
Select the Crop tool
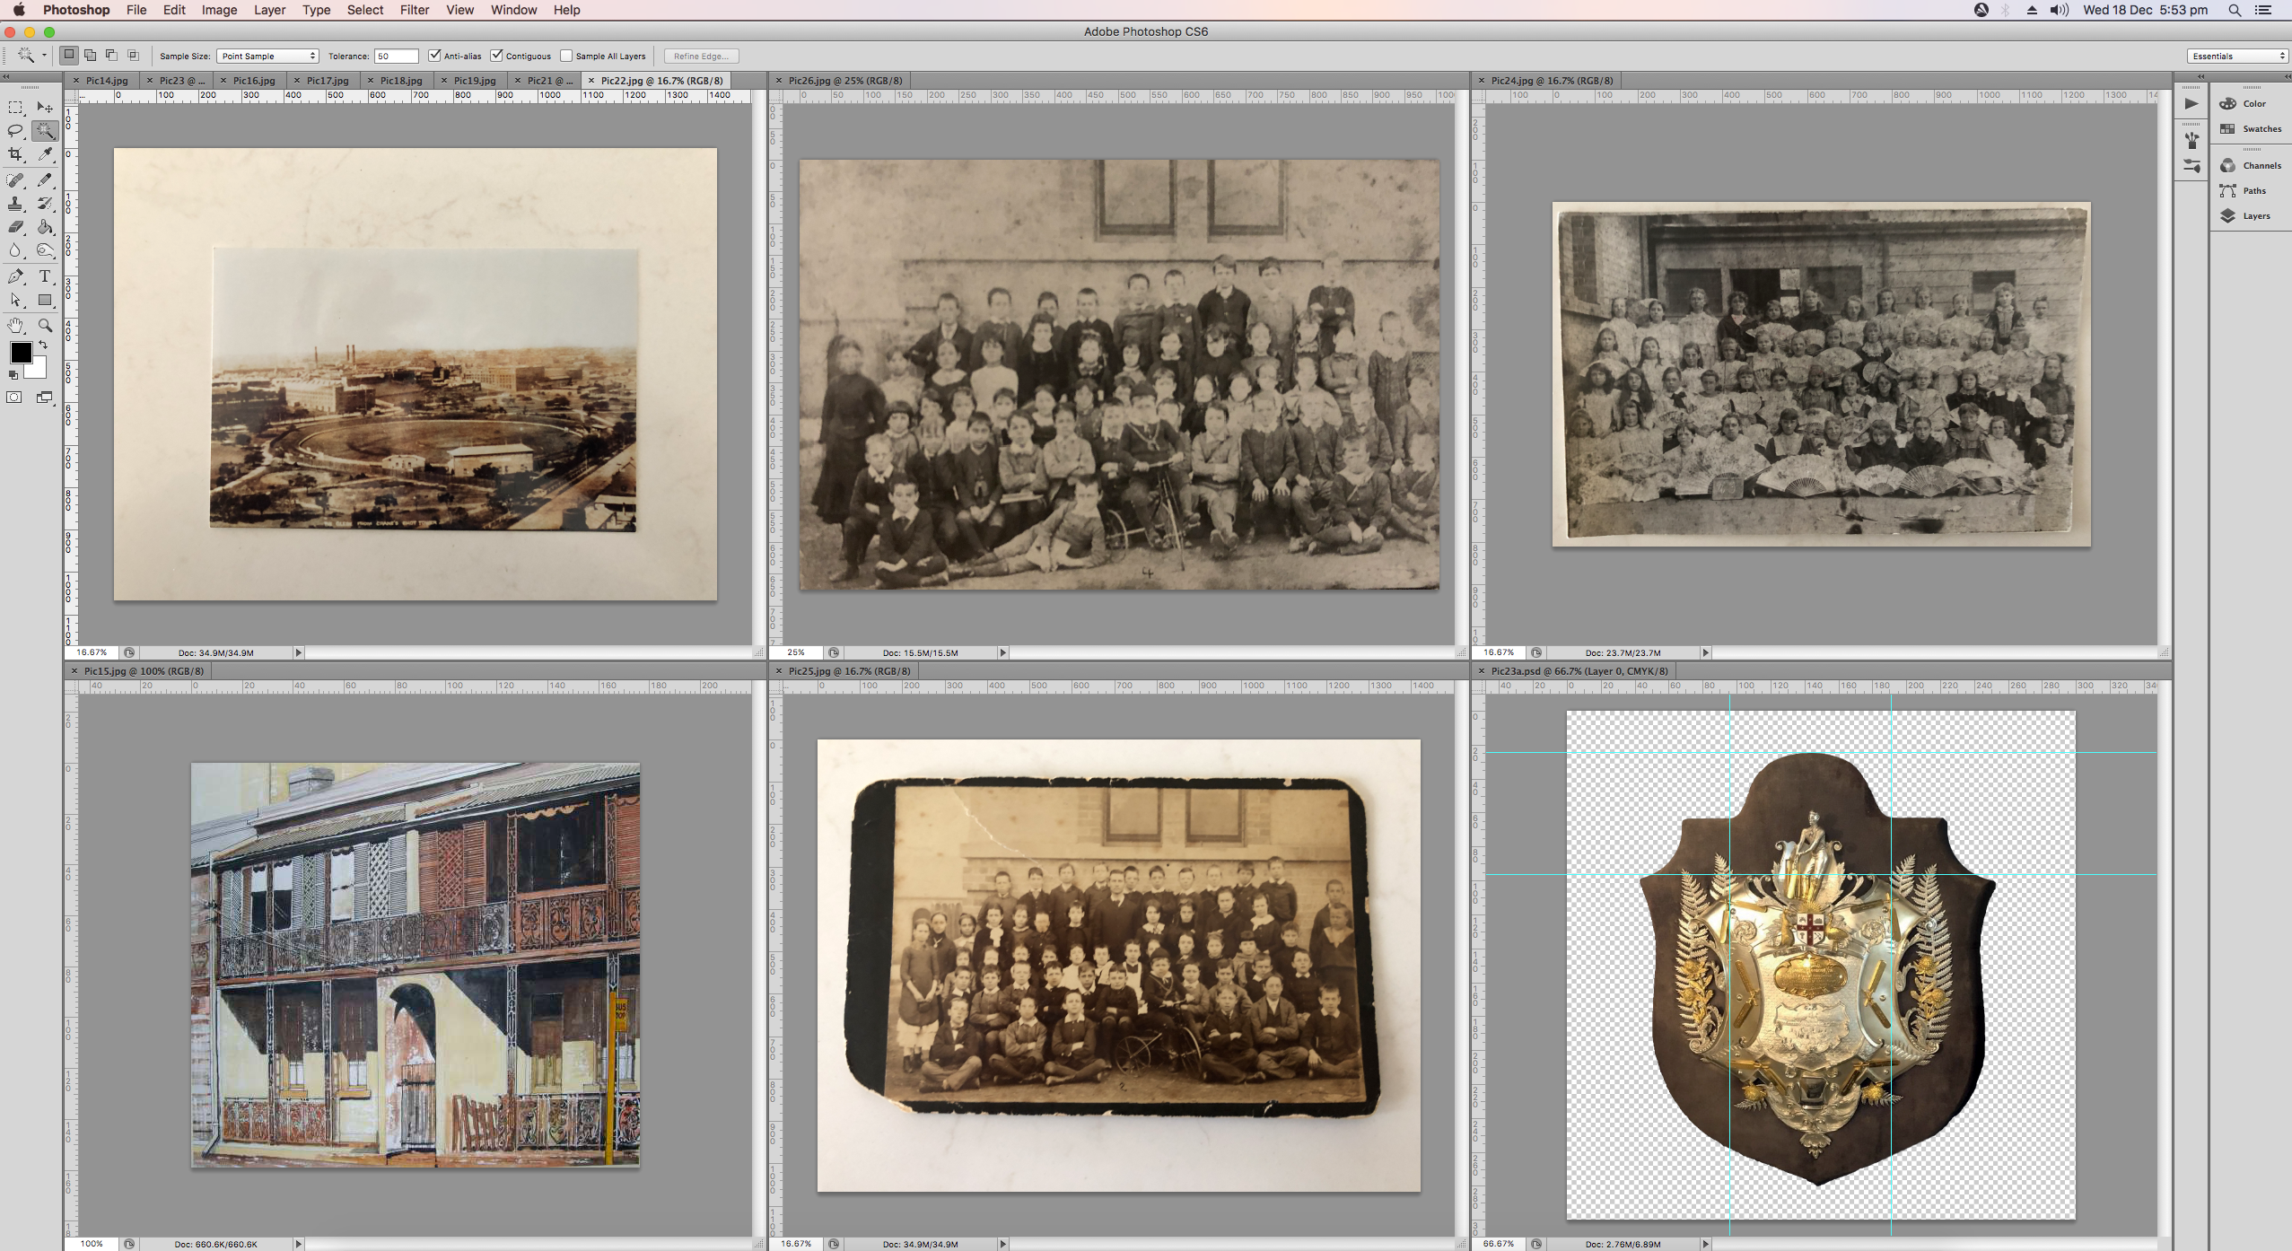pyautogui.click(x=15, y=154)
